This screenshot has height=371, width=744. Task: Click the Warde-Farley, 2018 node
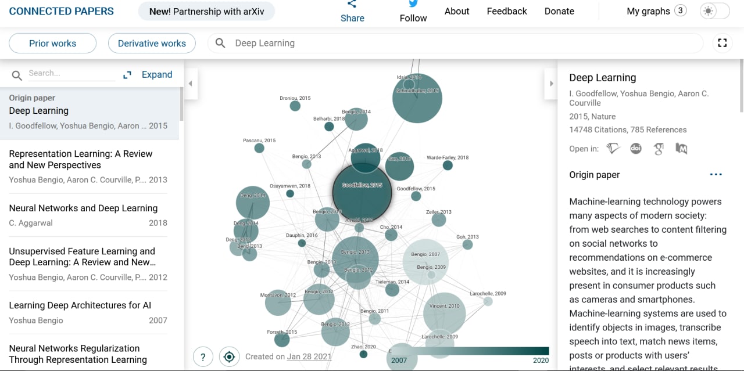(x=448, y=165)
